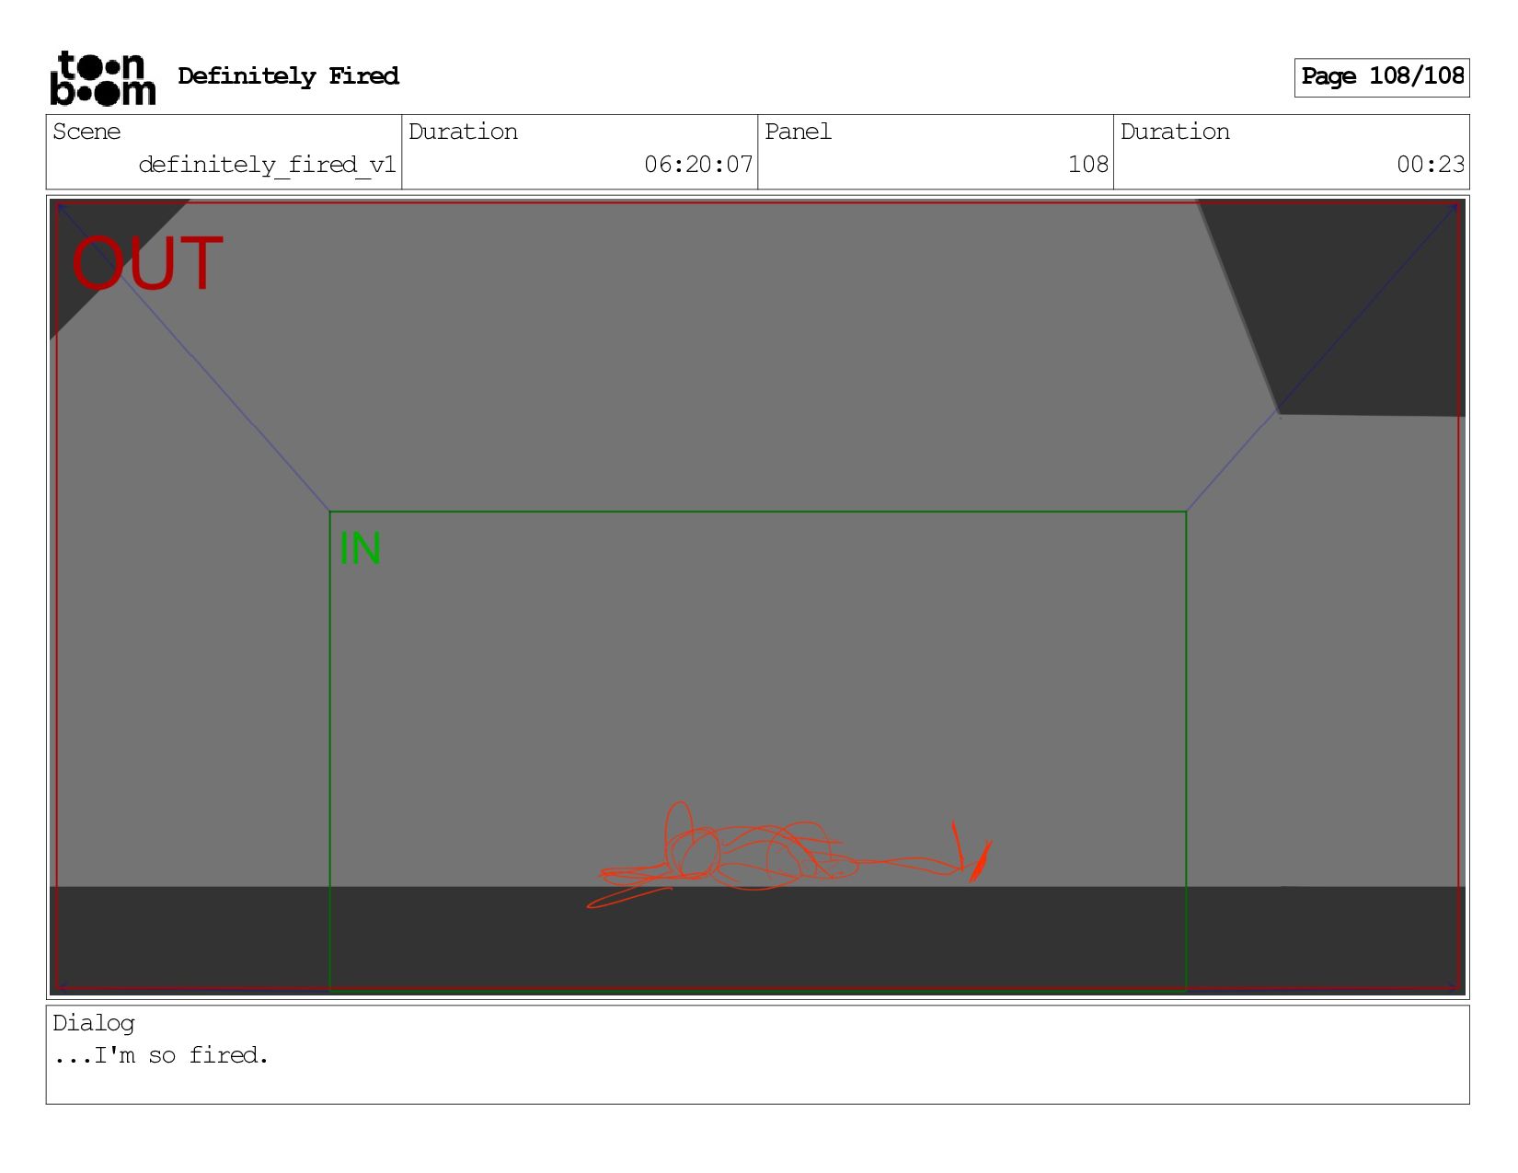Screen dimensions: 1518x1173
Task: Click the green 'IN' camera frame label
Action: click(360, 548)
